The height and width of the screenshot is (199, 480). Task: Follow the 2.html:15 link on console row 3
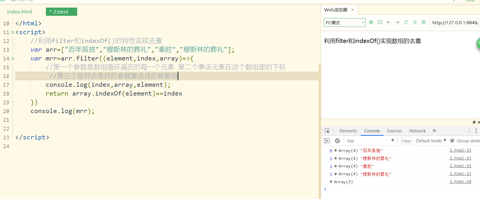click(x=460, y=174)
